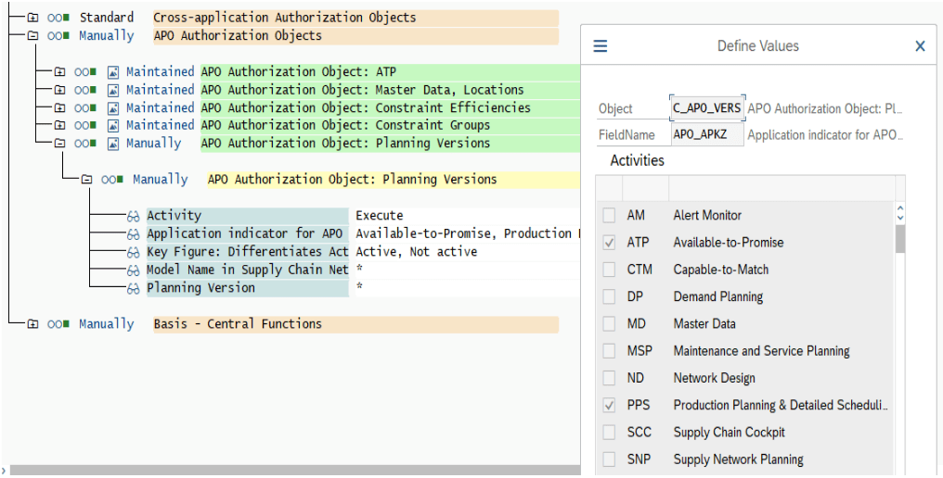This screenshot has height=478, width=943.
Task: Select the Activity field row
Action: pyautogui.click(x=247, y=216)
